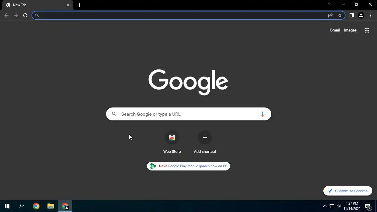Open the taskbar clock and date

pyautogui.click(x=352, y=206)
